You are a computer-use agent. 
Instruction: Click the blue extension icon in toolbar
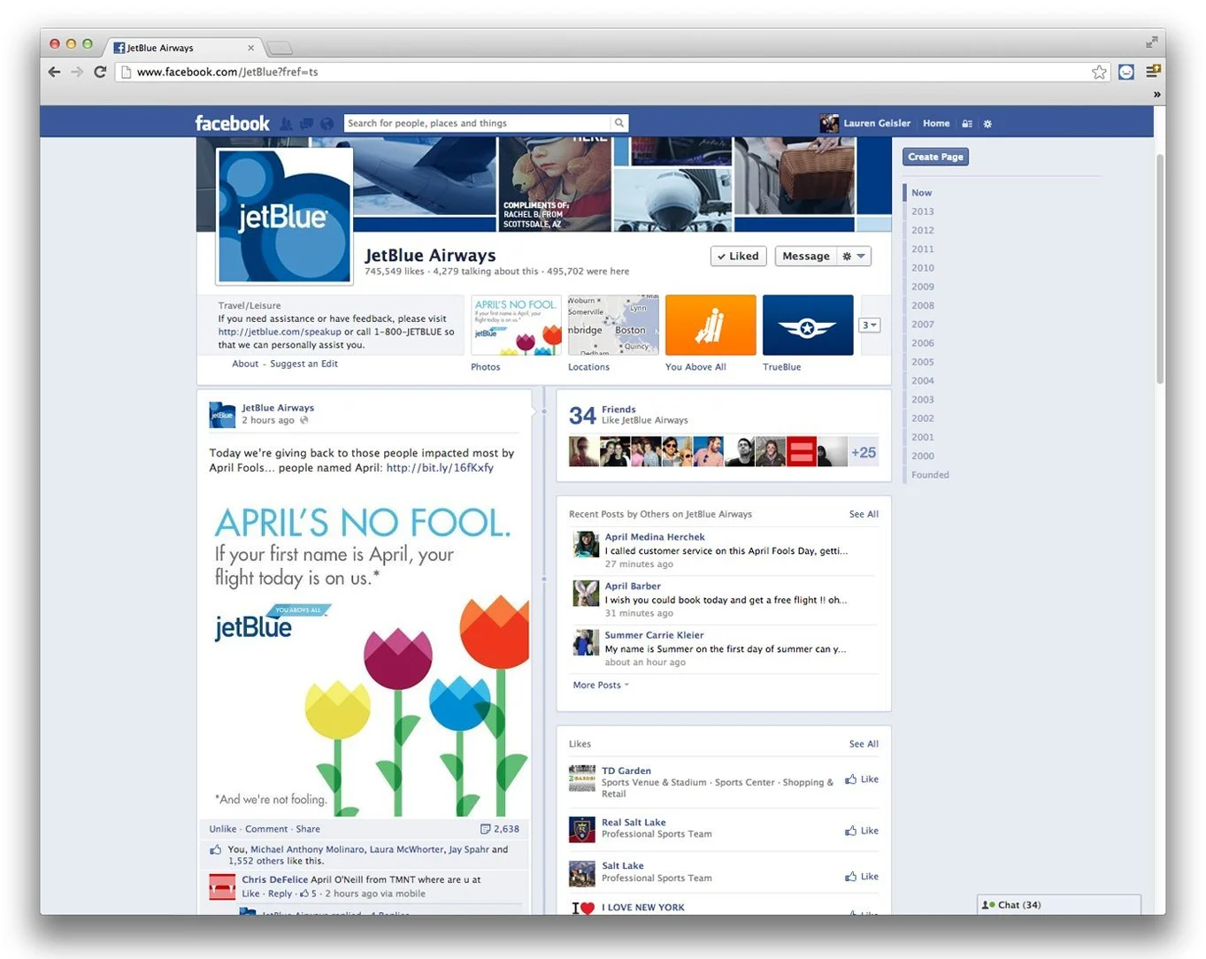click(x=1126, y=72)
